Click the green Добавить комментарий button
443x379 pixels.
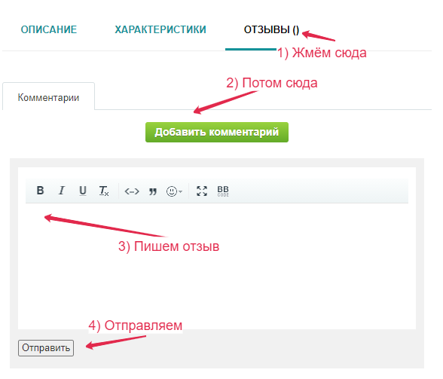[217, 132]
